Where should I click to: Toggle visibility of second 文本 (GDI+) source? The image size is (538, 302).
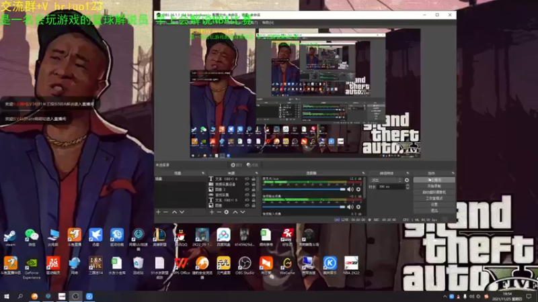pos(247,200)
